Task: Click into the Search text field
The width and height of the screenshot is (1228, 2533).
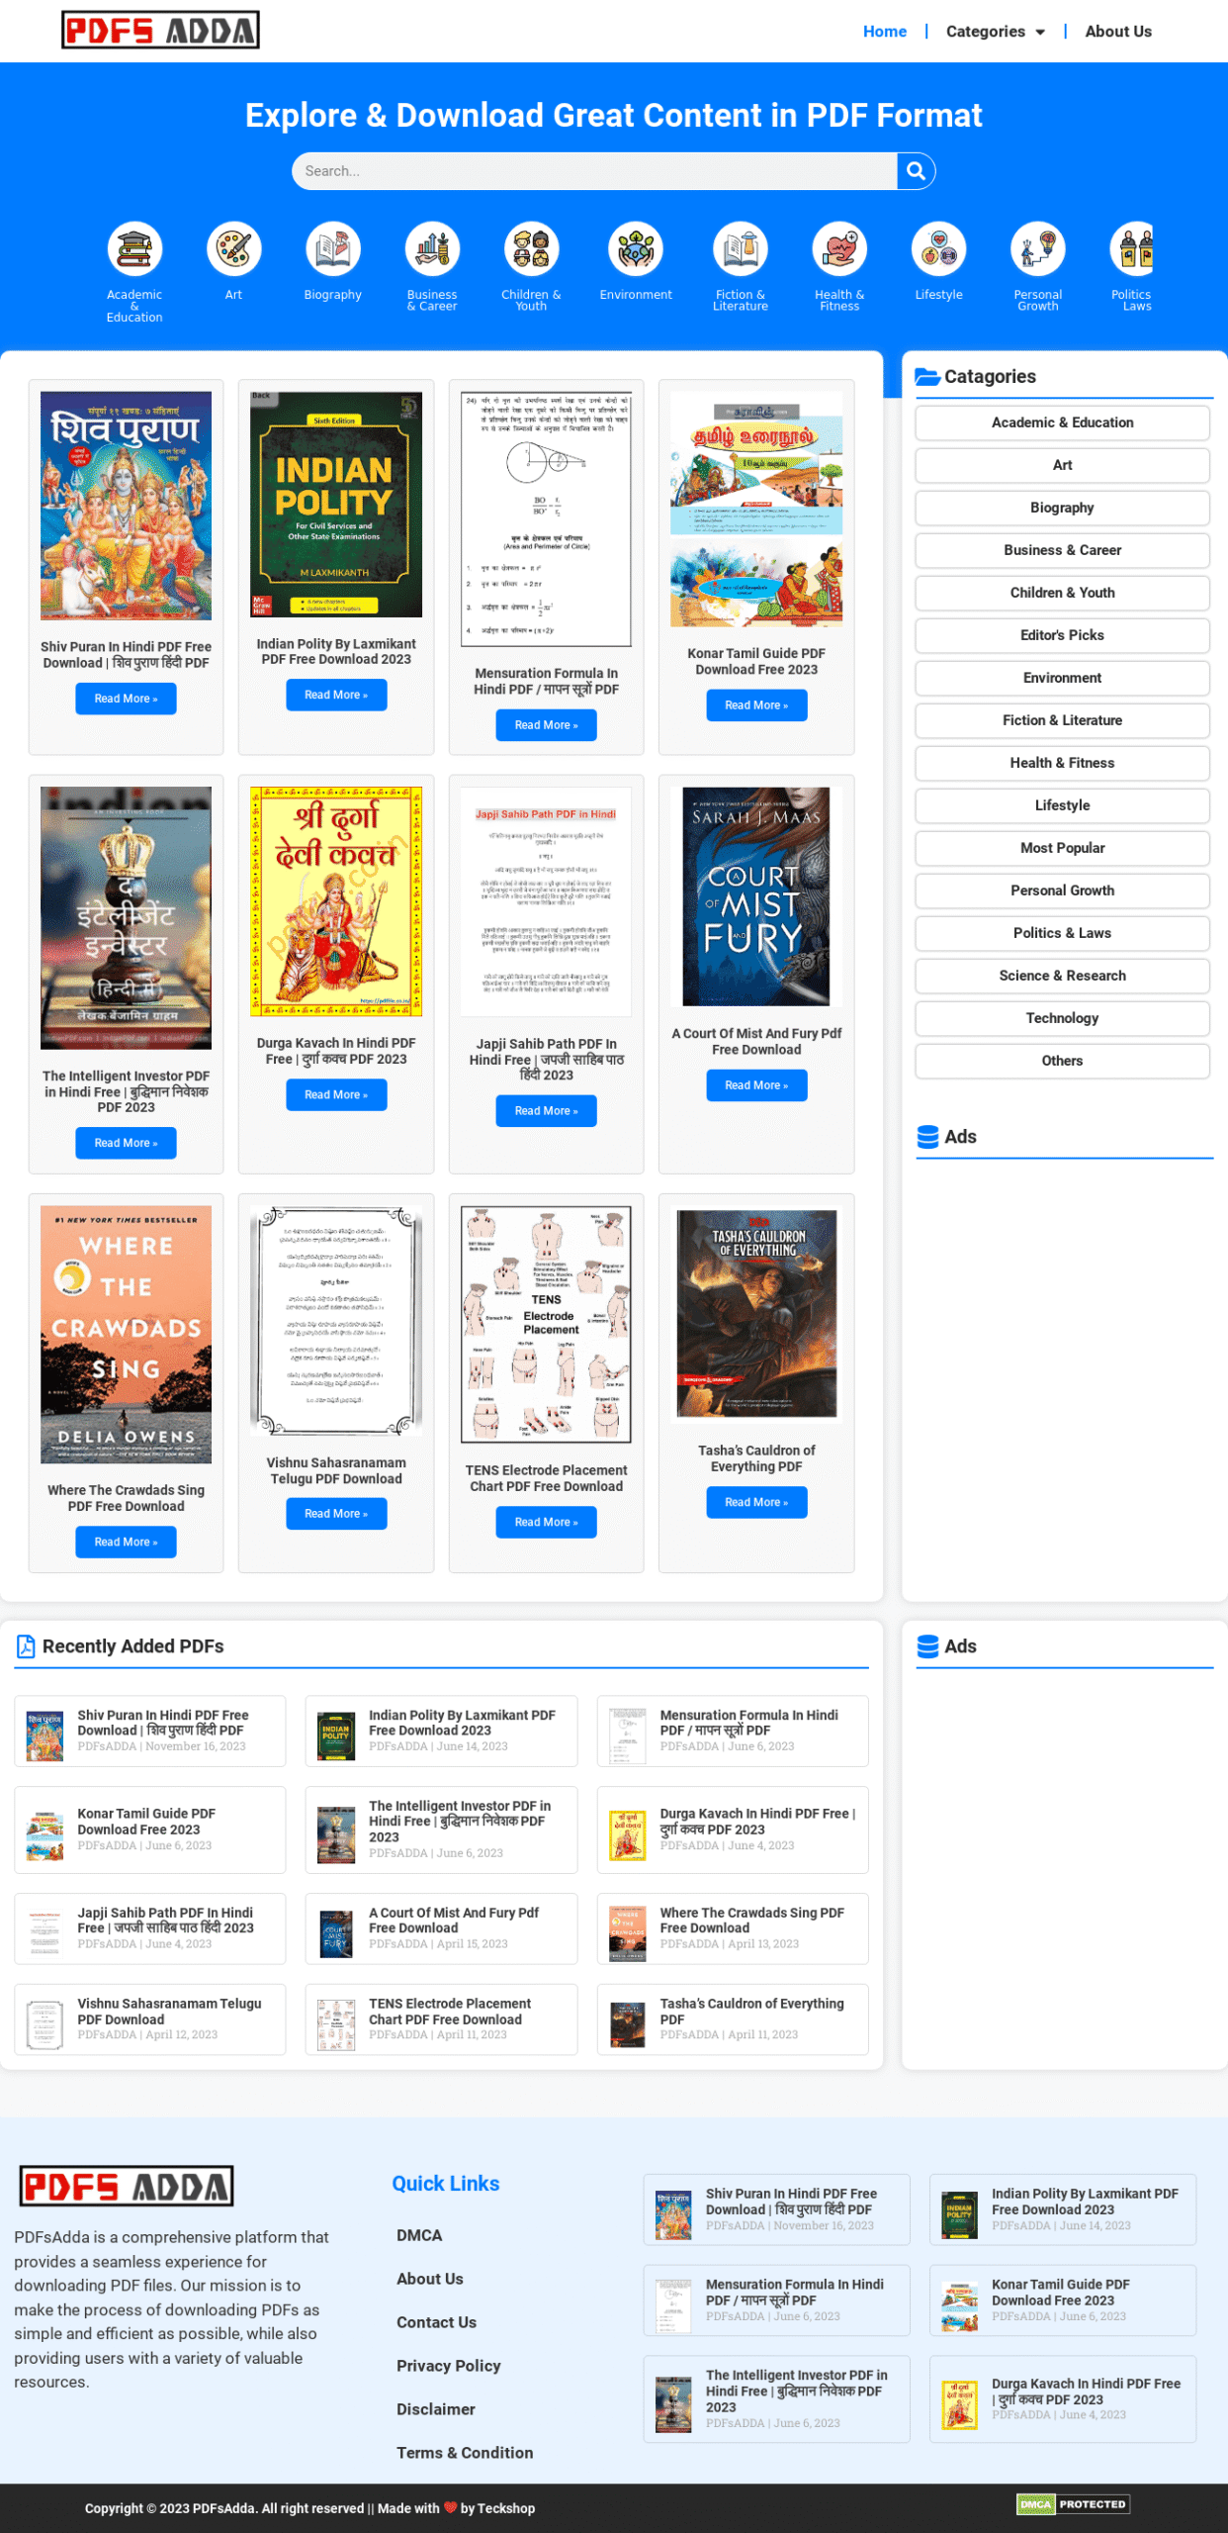Action: tap(593, 171)
